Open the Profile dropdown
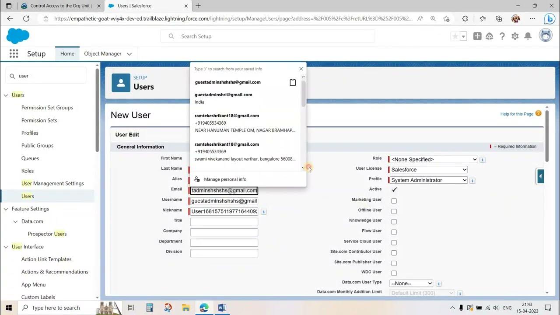 [x=428, y=180]
